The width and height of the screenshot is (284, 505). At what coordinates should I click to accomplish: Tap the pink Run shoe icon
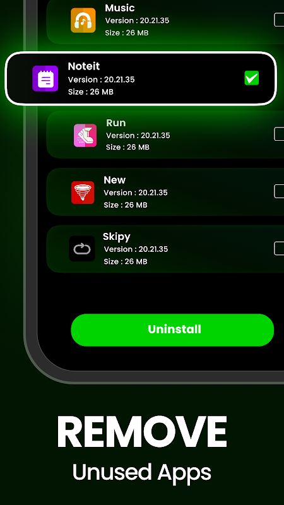point(85,136)
